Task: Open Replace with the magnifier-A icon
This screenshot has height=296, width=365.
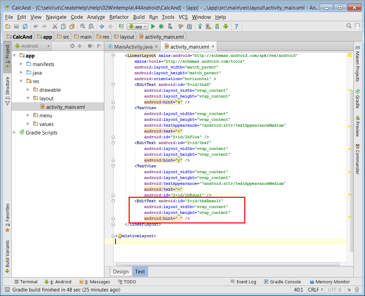Action: [x=91, y=26]
